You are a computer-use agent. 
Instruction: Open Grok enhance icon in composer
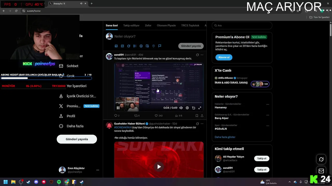coord(129,46)
